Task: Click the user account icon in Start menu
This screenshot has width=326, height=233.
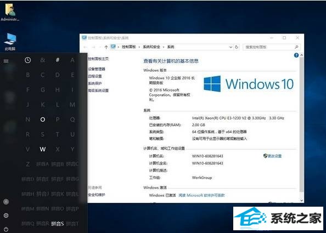Action: [x=6, y=201]
